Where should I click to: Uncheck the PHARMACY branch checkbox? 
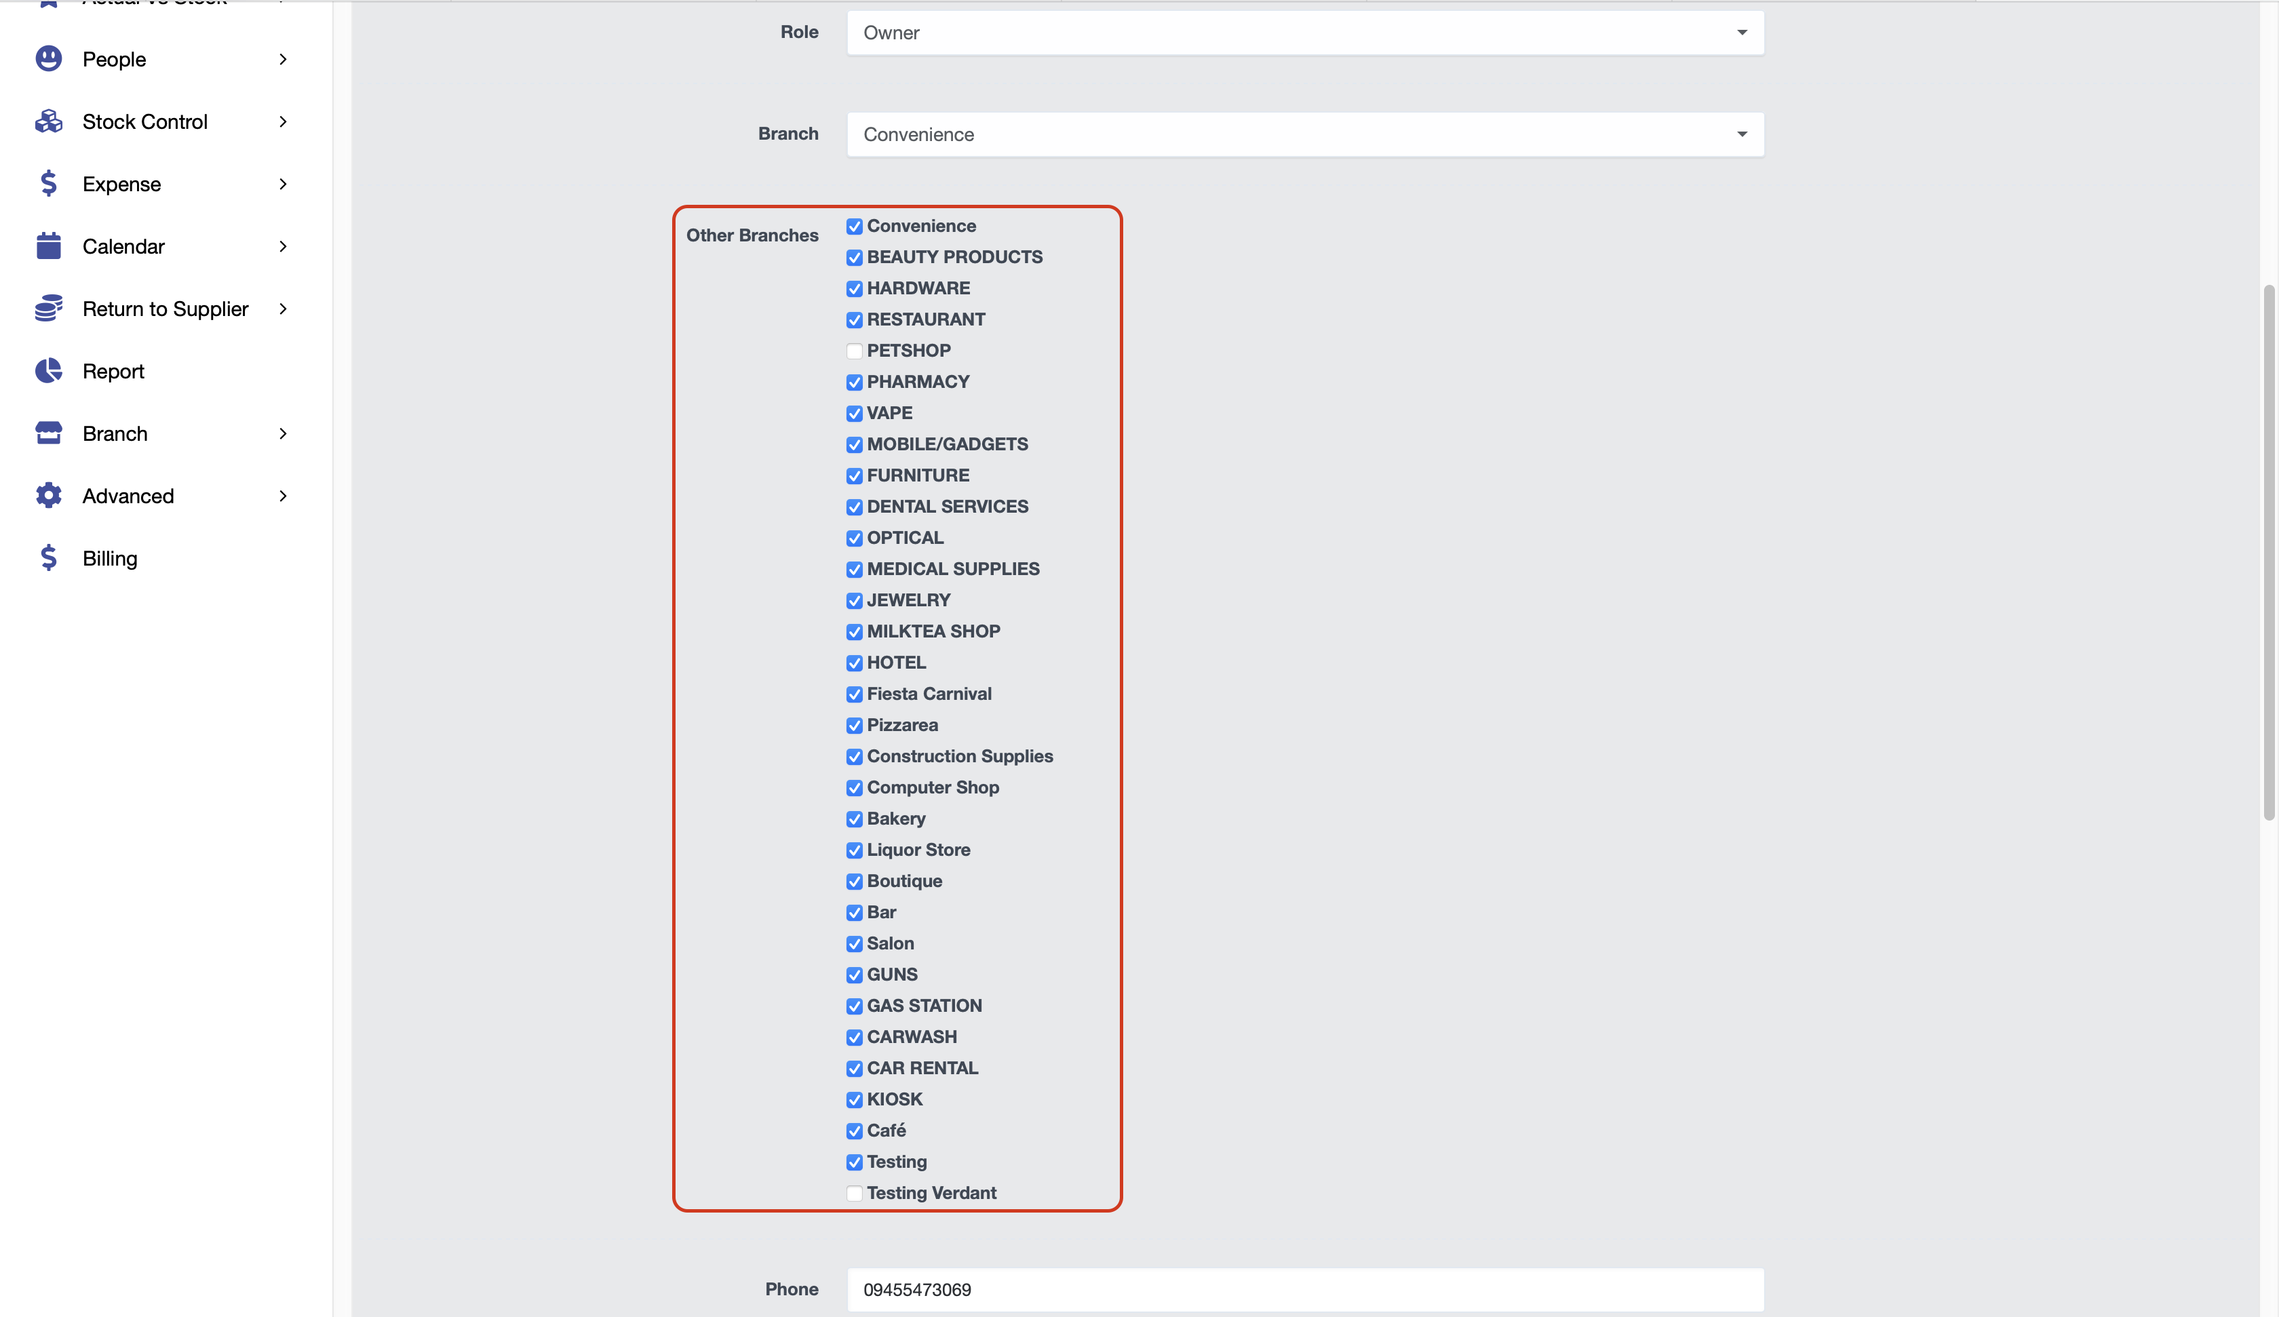coord(854,382)
